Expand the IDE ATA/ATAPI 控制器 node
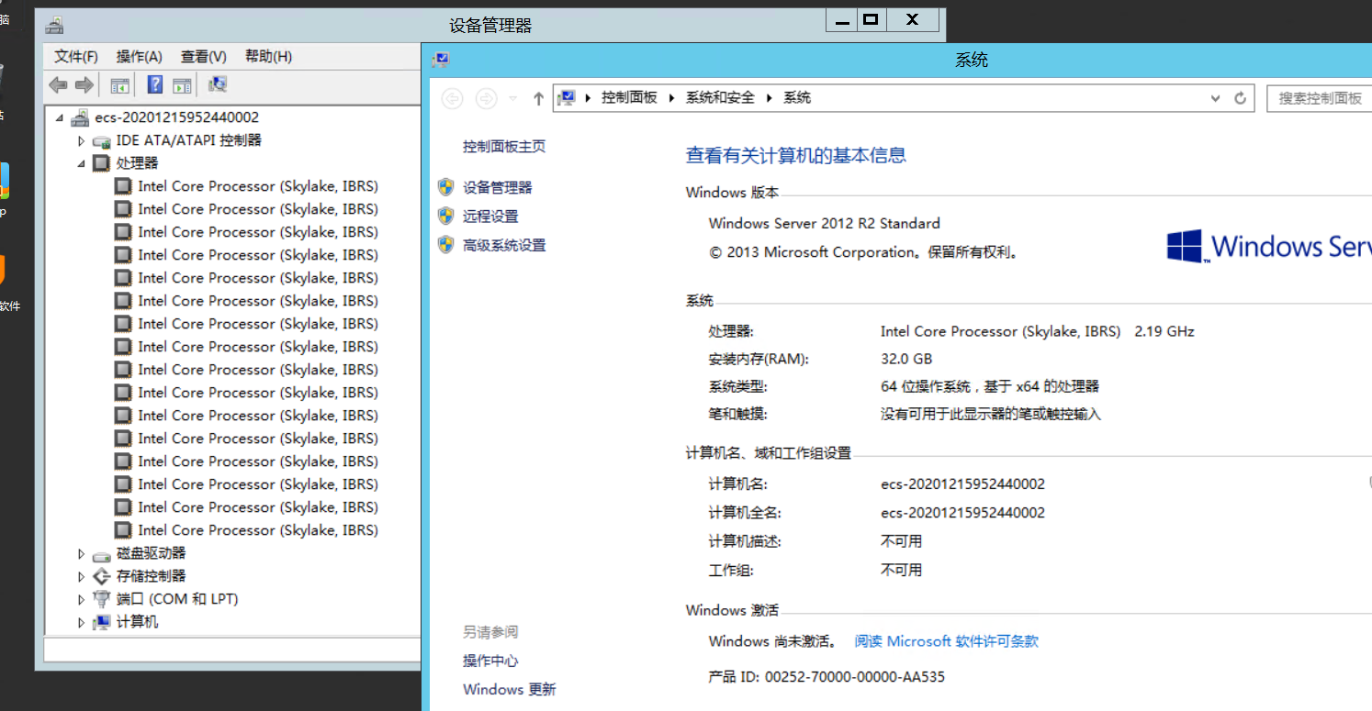1372x711 pixels. coord(82,140)
